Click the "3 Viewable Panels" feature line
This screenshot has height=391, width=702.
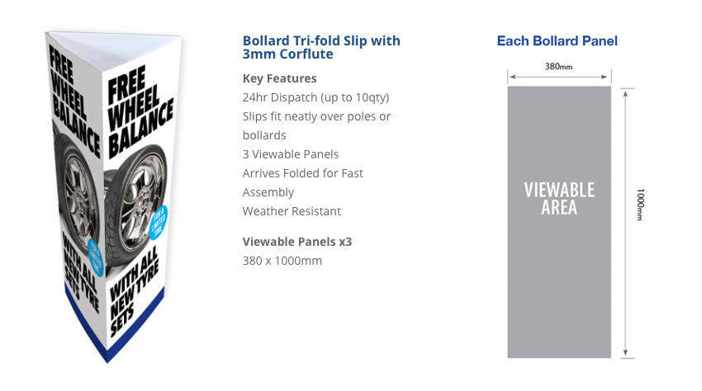(291, 154)
